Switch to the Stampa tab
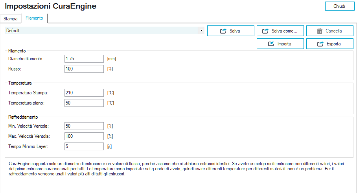This screenshot has height=193, width=357. tap(11, 18)
